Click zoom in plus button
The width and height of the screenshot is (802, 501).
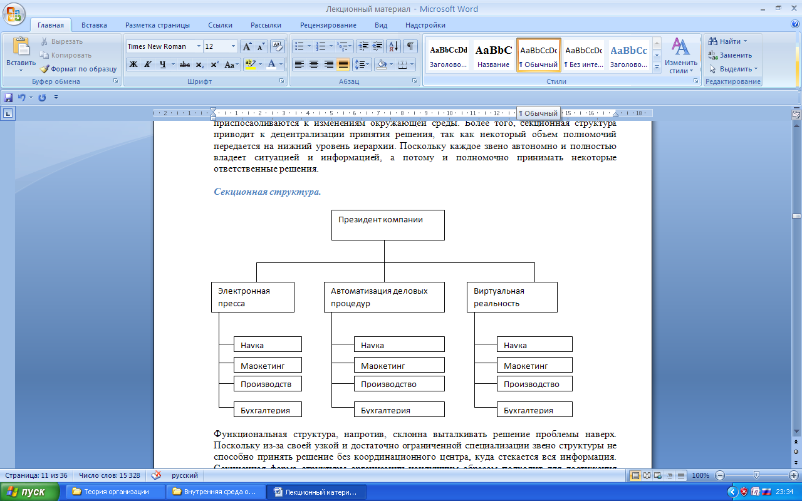[795, 475]
